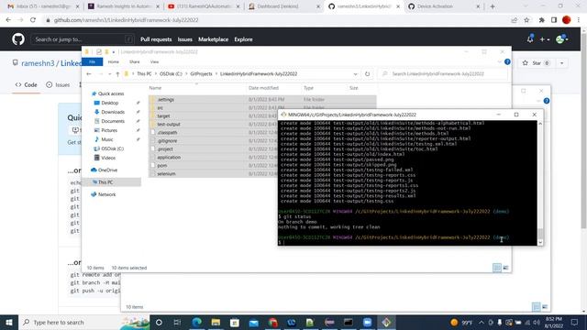Click This PC in the Explorer breadcrumb
Viewport: 587px width, 330px height.
[x=144, y=74]
